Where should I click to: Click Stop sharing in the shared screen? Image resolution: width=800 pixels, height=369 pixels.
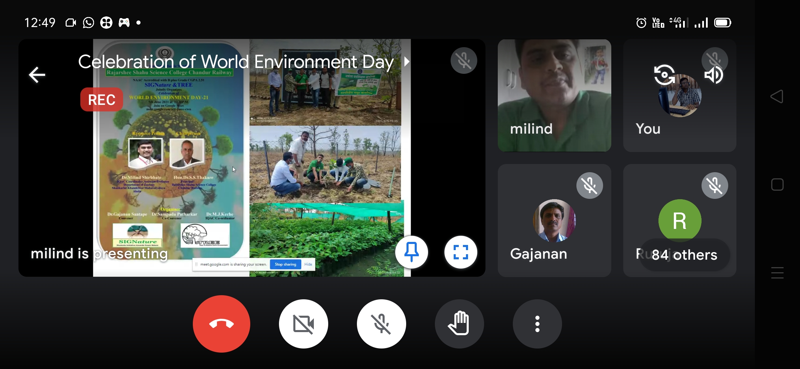(x=285, y=264)
